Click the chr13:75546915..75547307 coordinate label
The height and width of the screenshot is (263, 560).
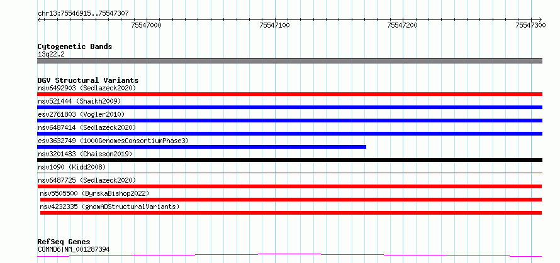click(83, 14)
